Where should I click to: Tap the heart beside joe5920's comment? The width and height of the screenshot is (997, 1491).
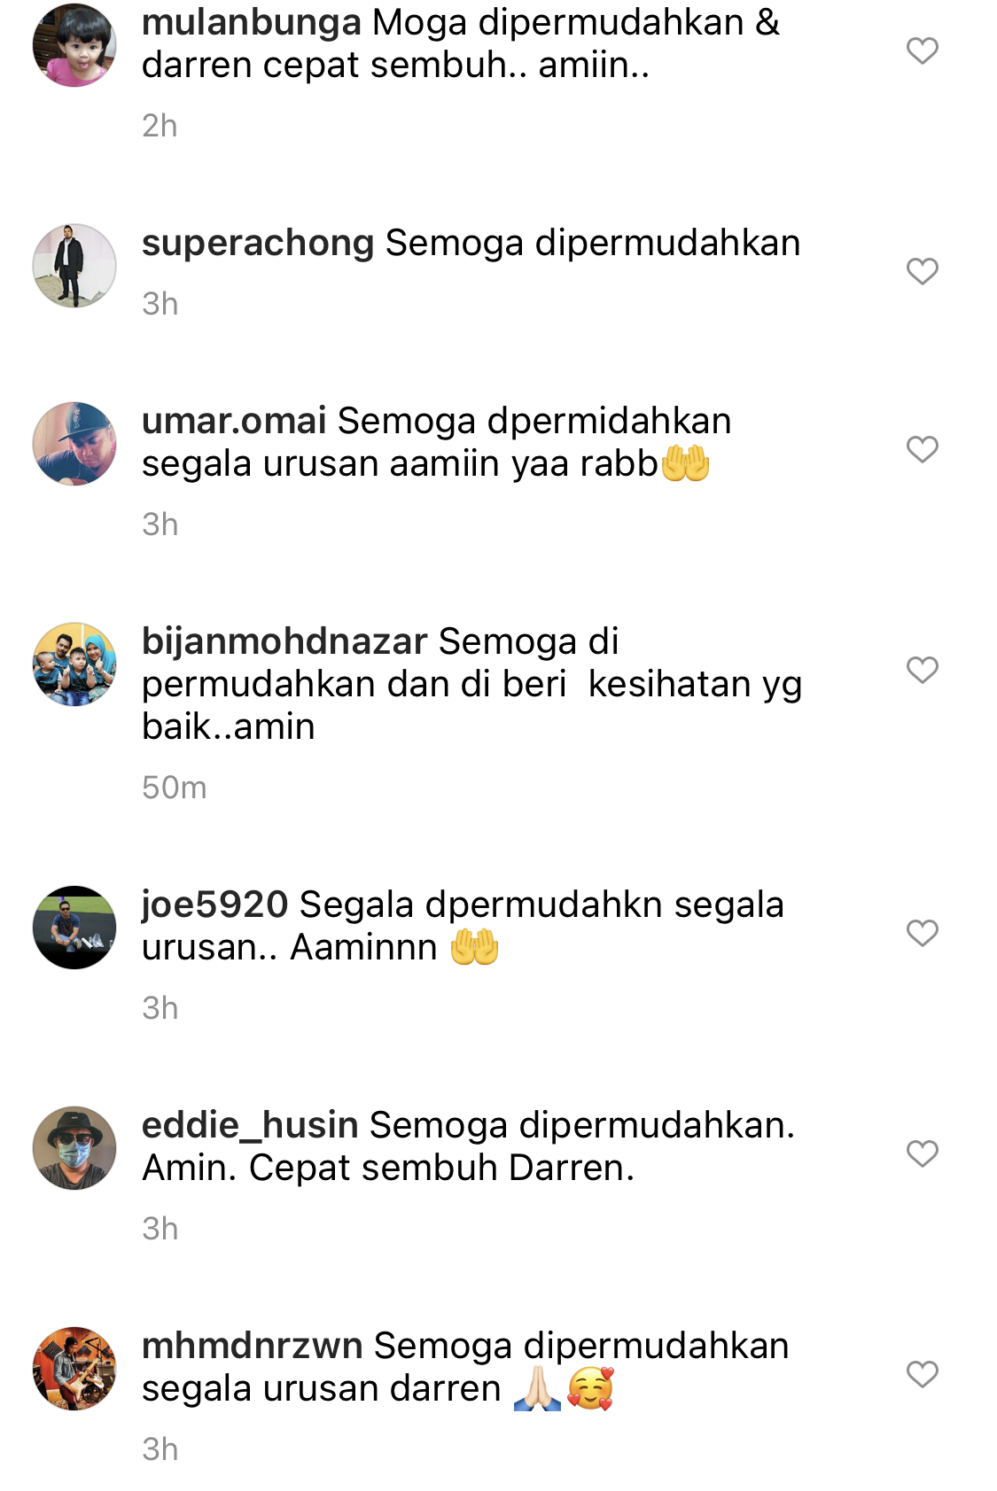(922, 933)
